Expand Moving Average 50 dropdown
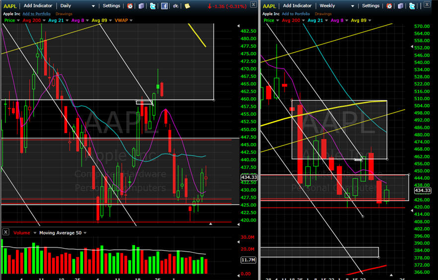438x280 pixels. [85, 233]
